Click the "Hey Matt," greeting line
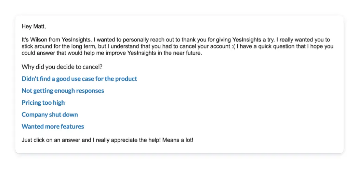 34,26
